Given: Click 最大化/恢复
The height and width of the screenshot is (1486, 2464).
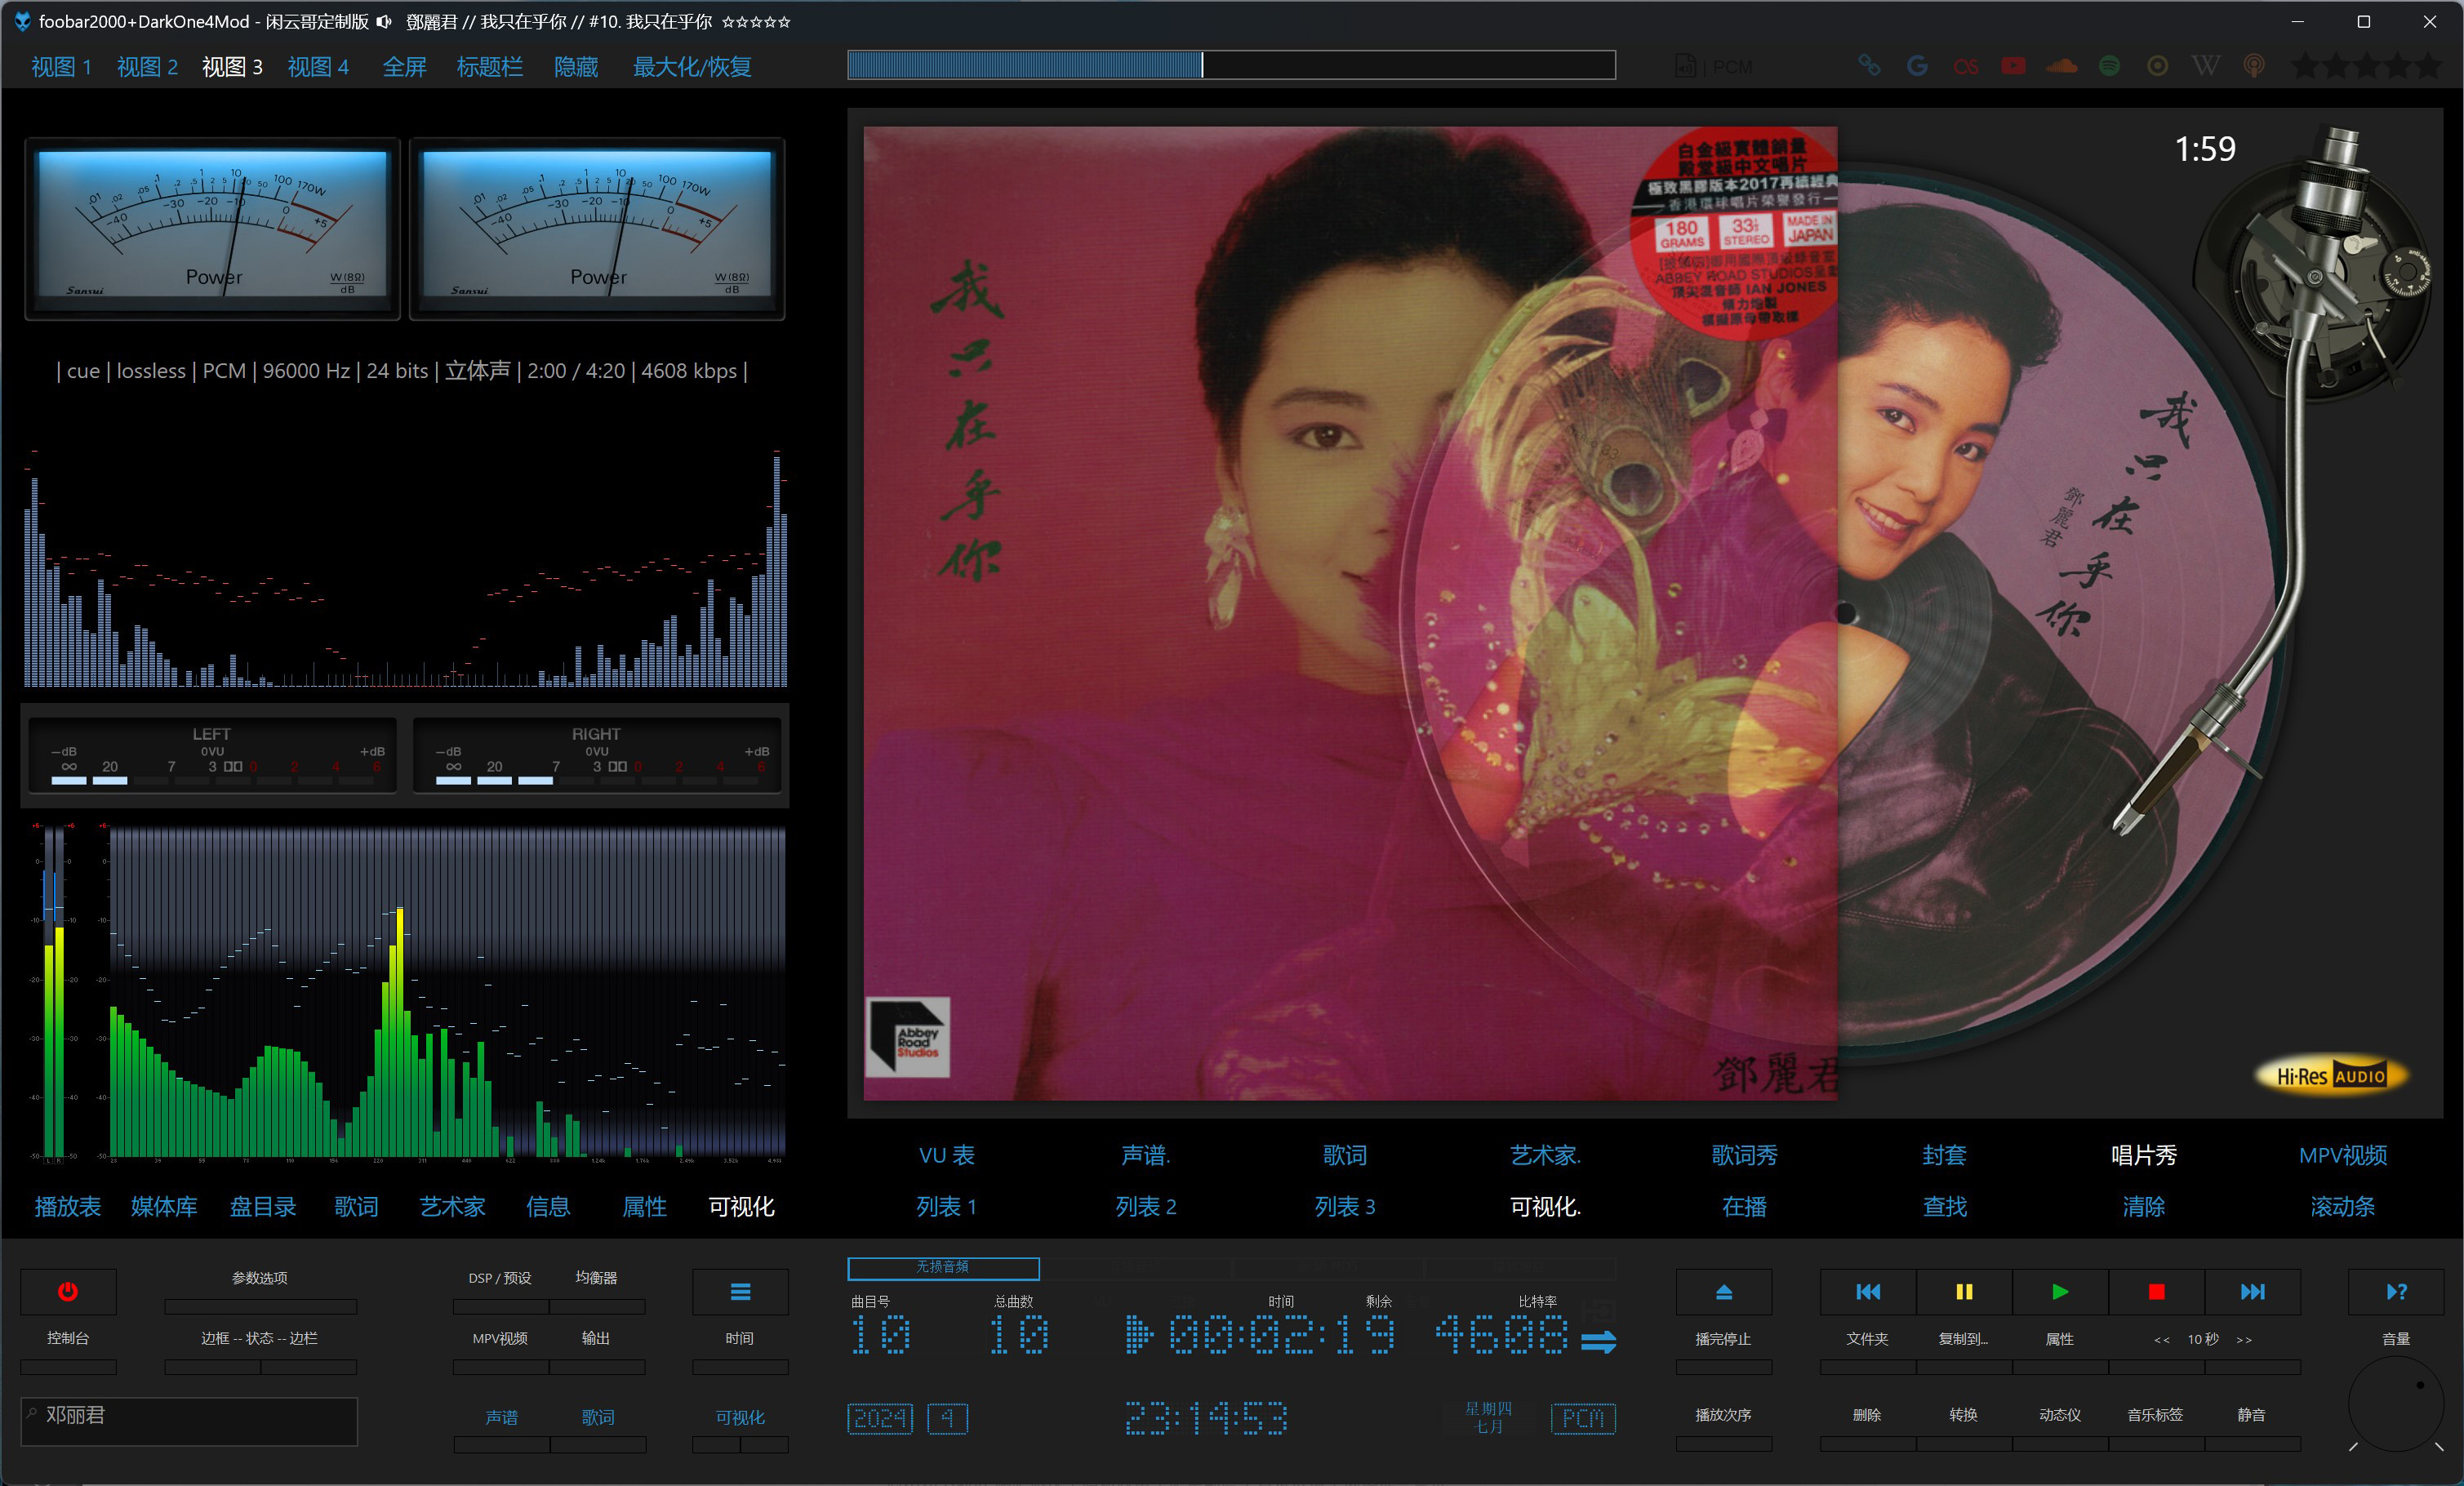Looking at the screenshot, I should point(692,67).
